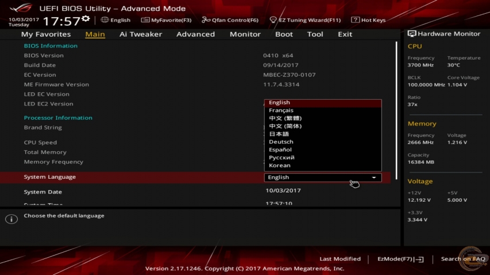Launch EZ Tuning Wizard bulb icon
490x275 pixels.
coord(273,20)
